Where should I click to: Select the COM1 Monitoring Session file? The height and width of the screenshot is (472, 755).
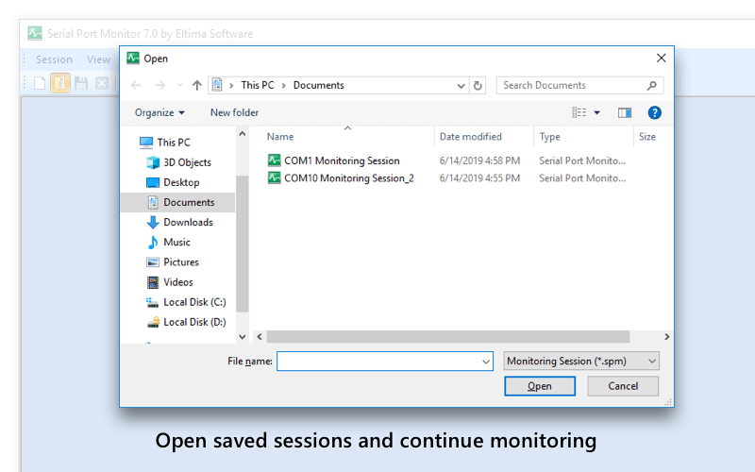click(342, 160)
